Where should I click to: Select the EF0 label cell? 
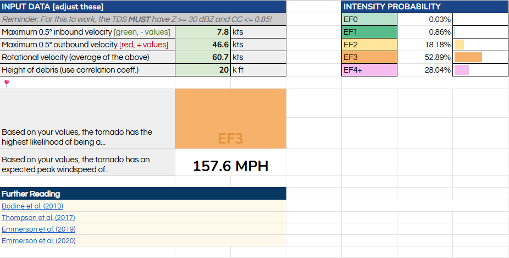pos(369,19)
